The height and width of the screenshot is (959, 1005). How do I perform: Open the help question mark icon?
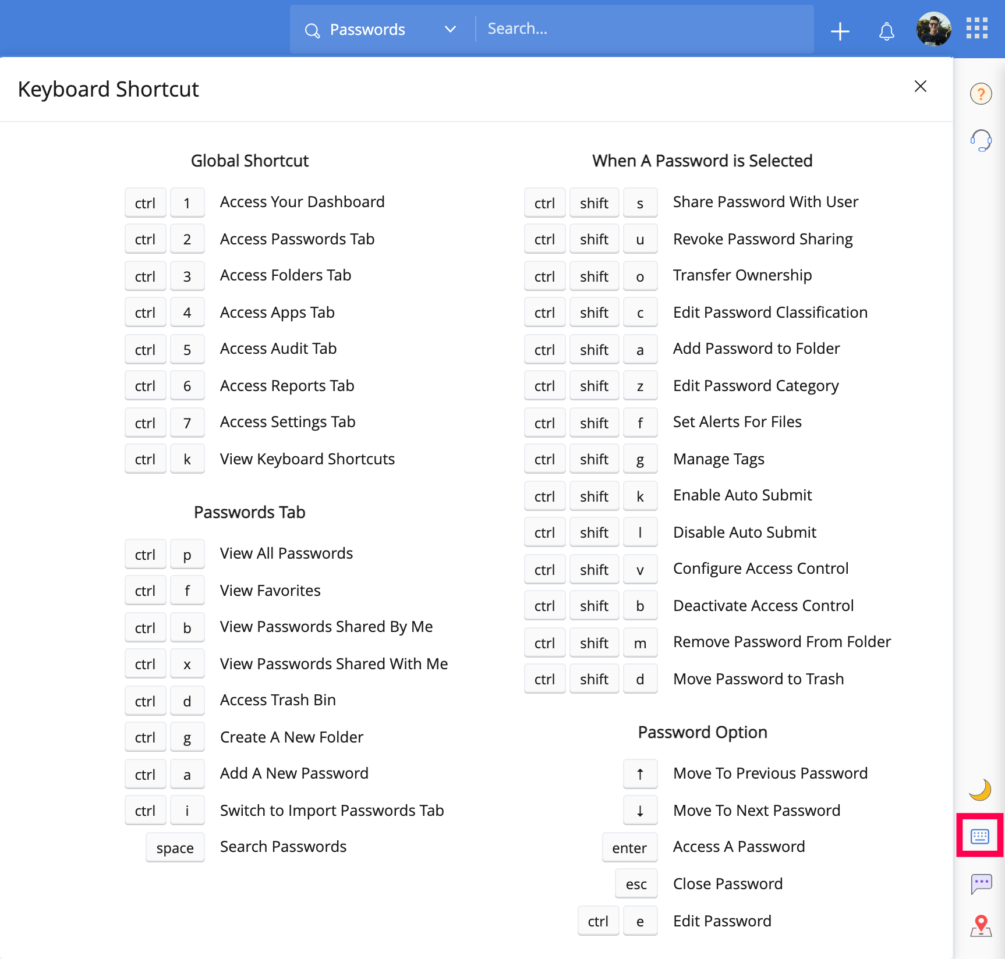981,94
